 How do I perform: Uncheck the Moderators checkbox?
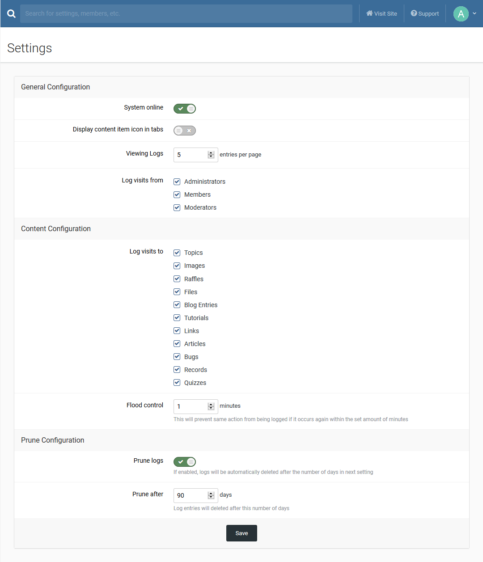click(x=177, y=207)
